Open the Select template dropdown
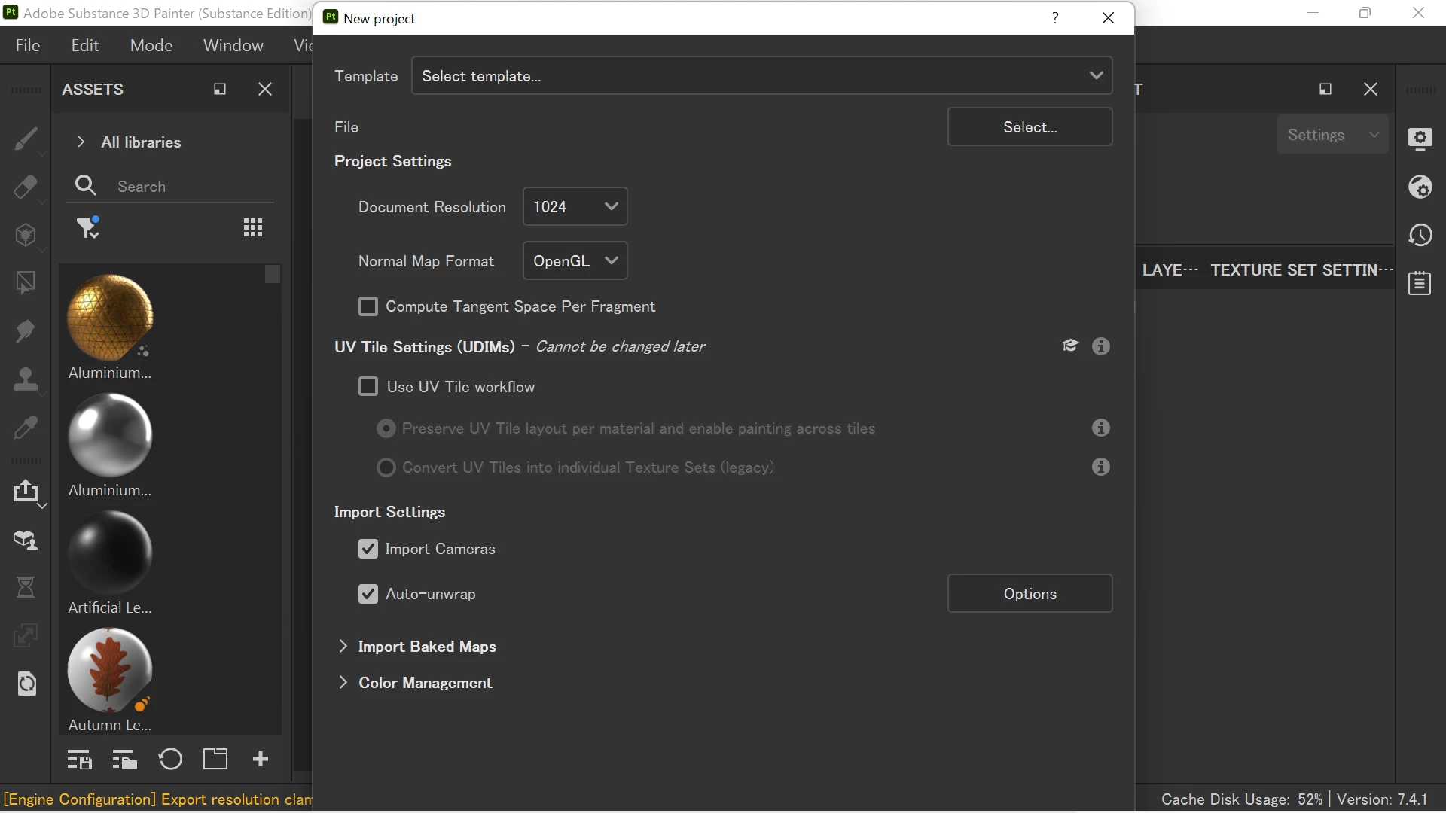This screenshot has height=813, width=1446. coord(761,76)
